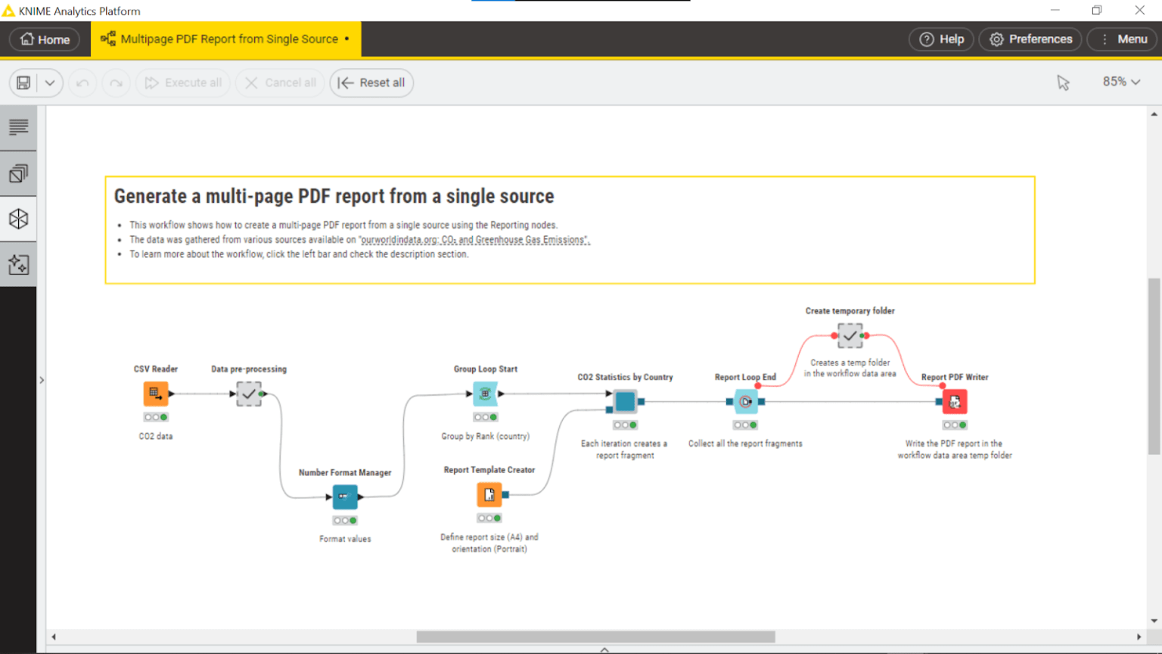
Task: Click the "Define report size (A4)" label
Action: click(x=489, y=543)
